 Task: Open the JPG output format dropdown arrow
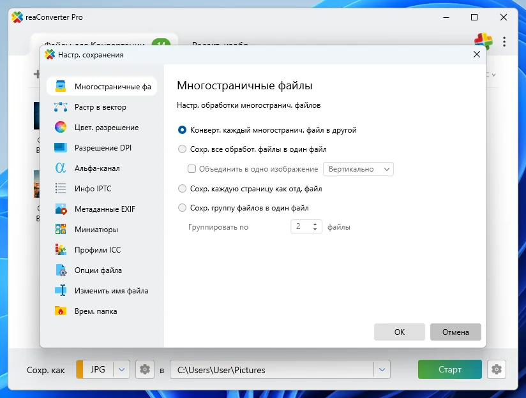pos(122,369)
